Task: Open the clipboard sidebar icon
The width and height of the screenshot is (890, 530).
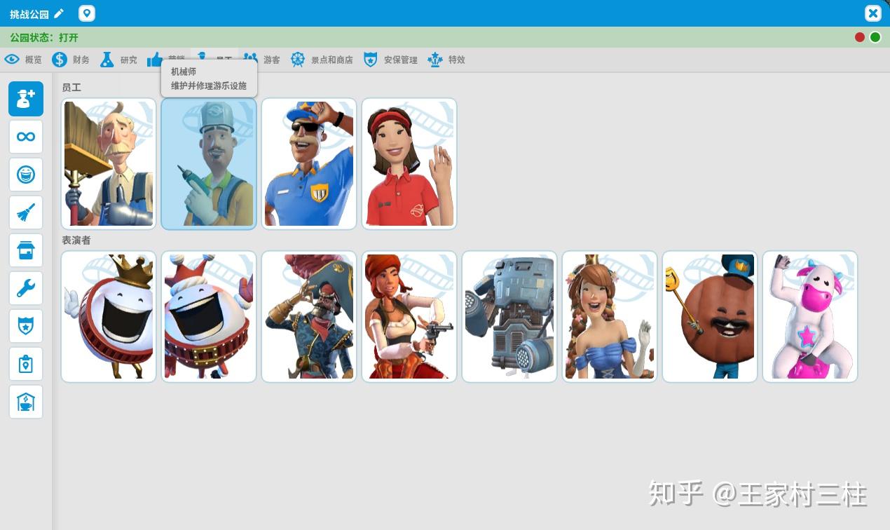Action: (x=26, y=364)
